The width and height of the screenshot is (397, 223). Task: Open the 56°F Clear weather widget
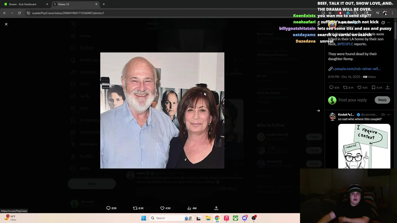[x=10, y=218]
